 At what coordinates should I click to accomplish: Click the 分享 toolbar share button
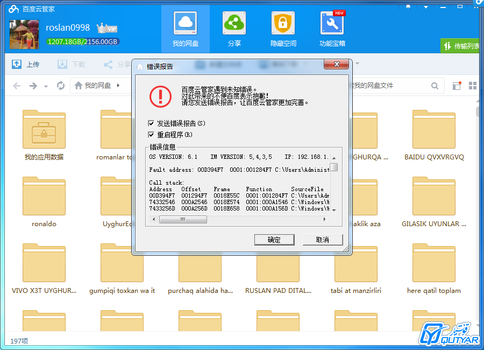coord(117,64)
